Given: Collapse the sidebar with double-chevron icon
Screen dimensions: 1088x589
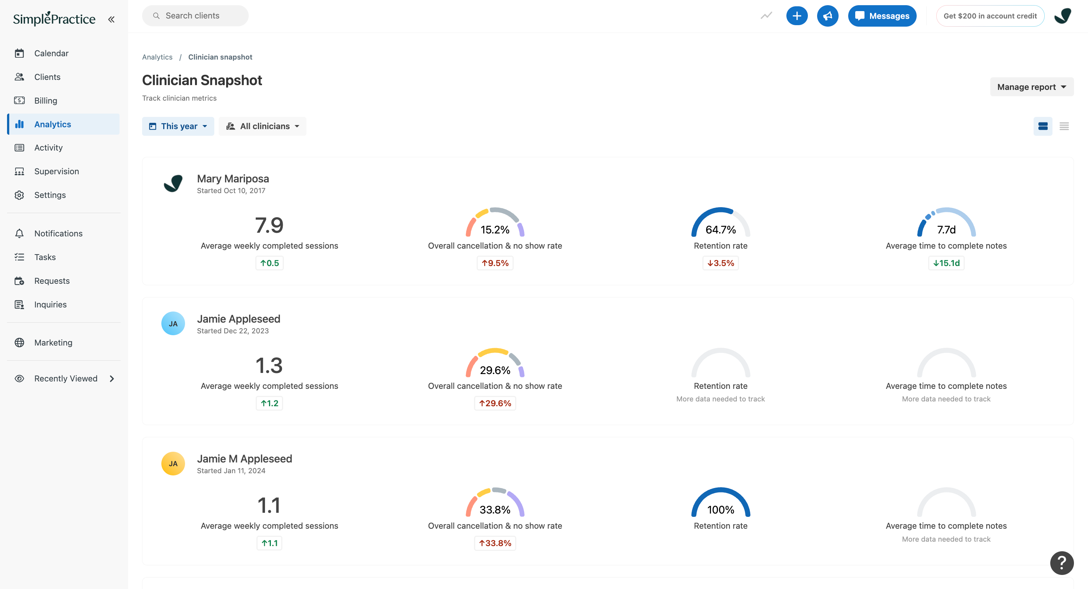Looking at the screenshot, I should [111, 19].
